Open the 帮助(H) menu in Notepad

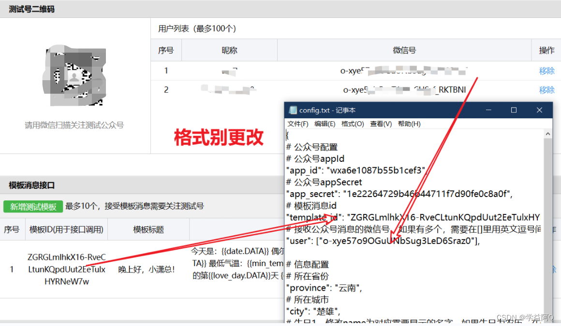point(409,124)
